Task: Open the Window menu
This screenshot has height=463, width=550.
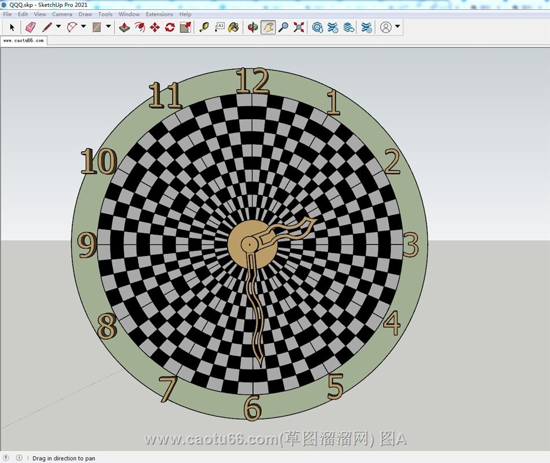Action: (x=129, y=14)
